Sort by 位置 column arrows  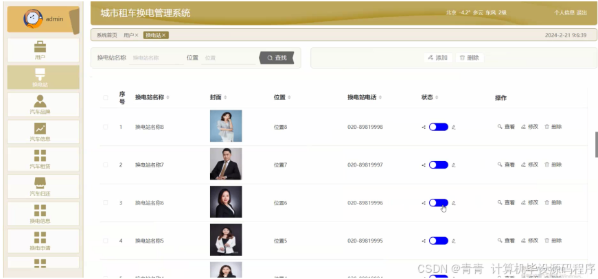tap(289, 98)
